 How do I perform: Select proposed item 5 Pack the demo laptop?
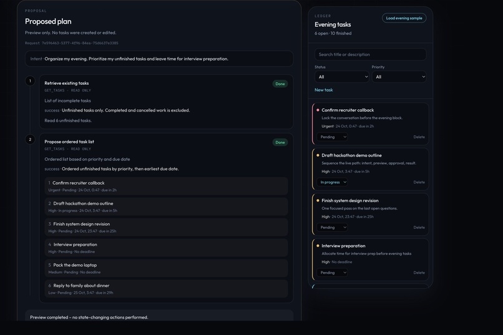[x=166, y=268]
